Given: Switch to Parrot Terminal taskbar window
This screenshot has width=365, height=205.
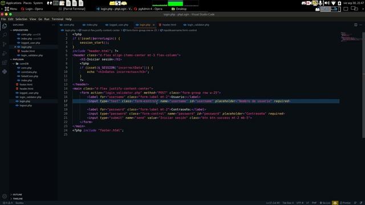Looking at the screenshot, I should click(72, 9).
